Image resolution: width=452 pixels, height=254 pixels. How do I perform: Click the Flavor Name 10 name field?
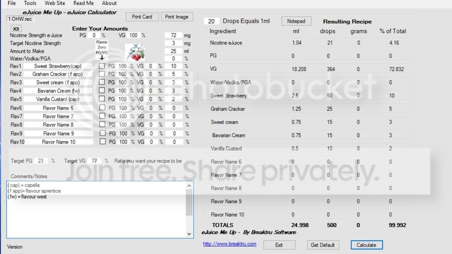[59, 142]
